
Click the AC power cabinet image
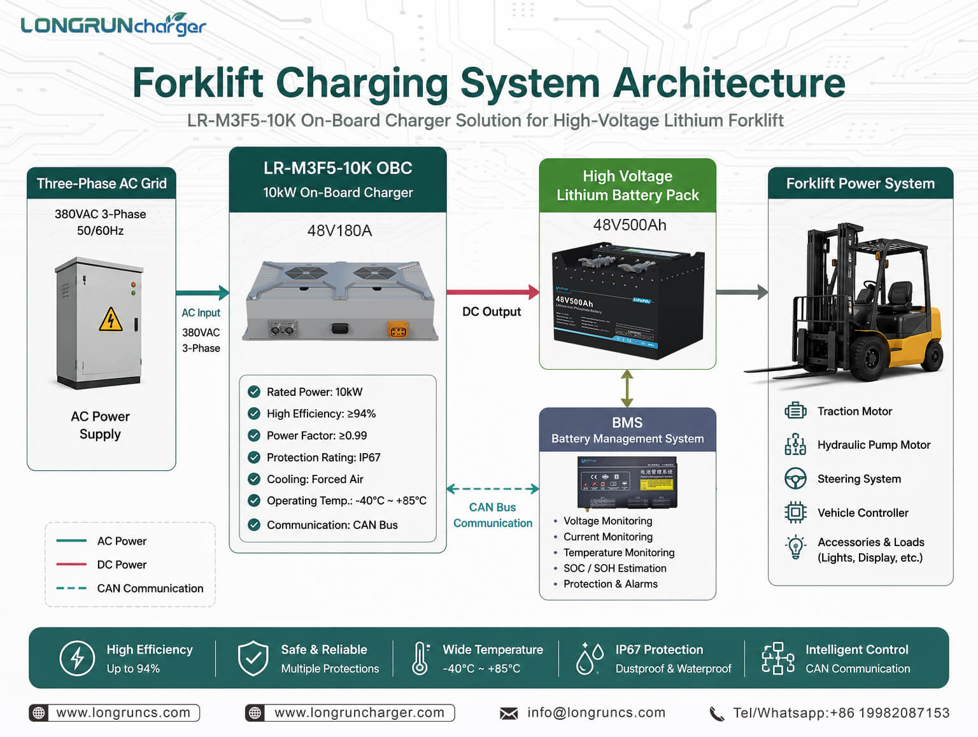pyautogui.click(x=99, y=323)
